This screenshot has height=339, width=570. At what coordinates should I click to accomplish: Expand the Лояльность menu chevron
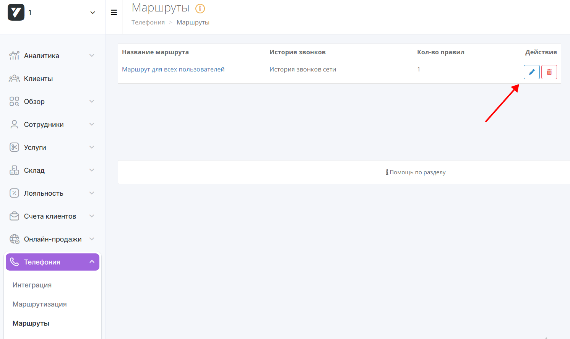tap(92, 193)
